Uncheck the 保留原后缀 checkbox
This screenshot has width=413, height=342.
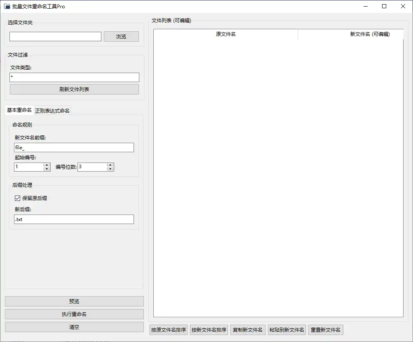(17, 198)
